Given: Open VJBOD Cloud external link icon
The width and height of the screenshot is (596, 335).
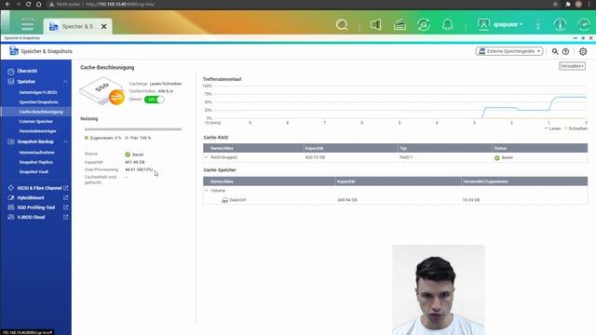Looking at the screenshot, I should [66, 217].
